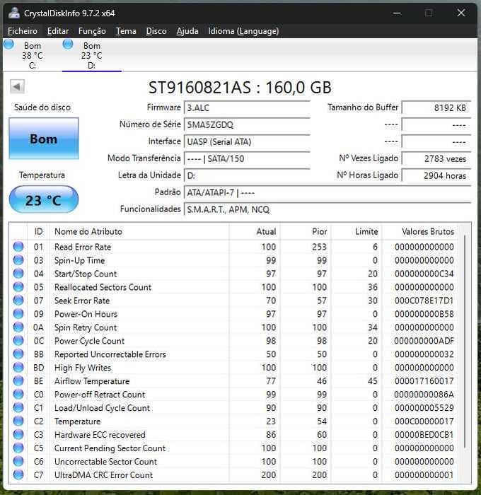Click the CrystalDiskInfo app icon in title bar

[x=13, y=13]
